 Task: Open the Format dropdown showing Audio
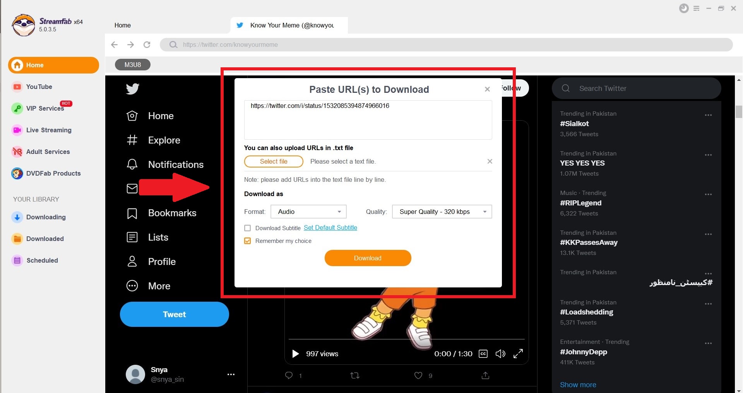pyautogui.click(x=308, y=212)
